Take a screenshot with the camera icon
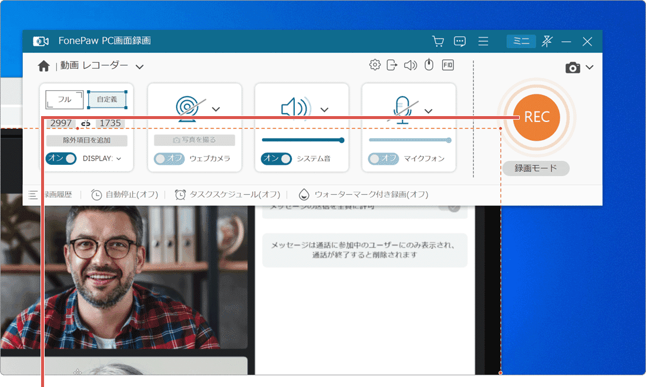The width and height of the screenshot is (646, 387). (x=573, y=67)
